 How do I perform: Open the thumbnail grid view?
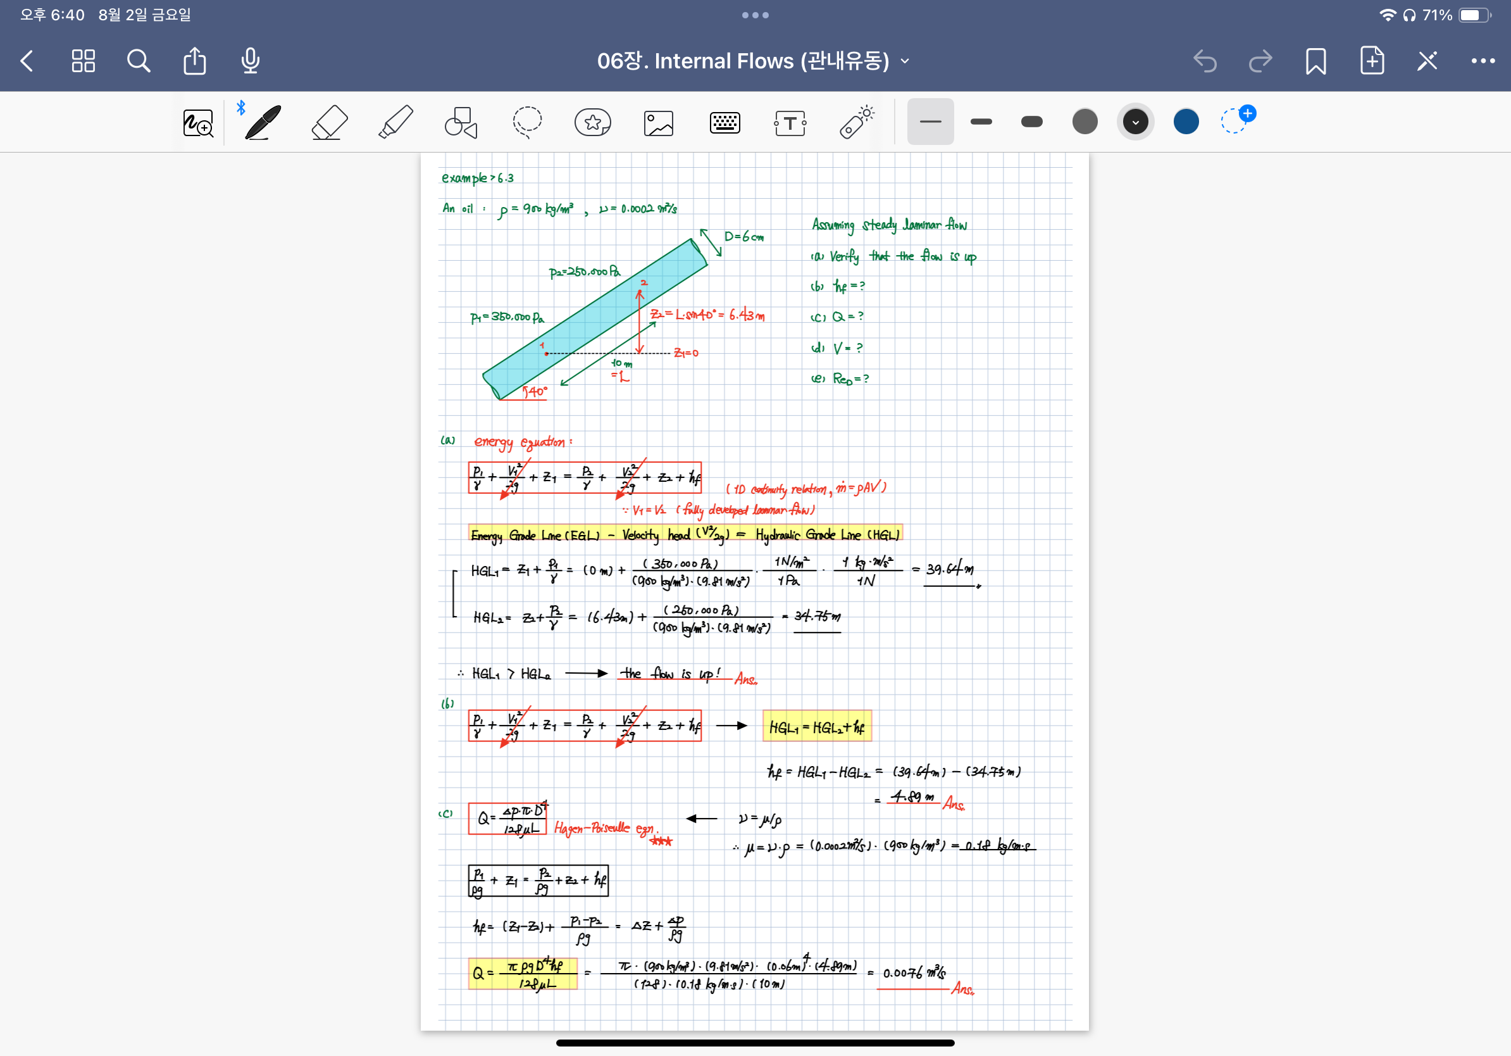83,61
